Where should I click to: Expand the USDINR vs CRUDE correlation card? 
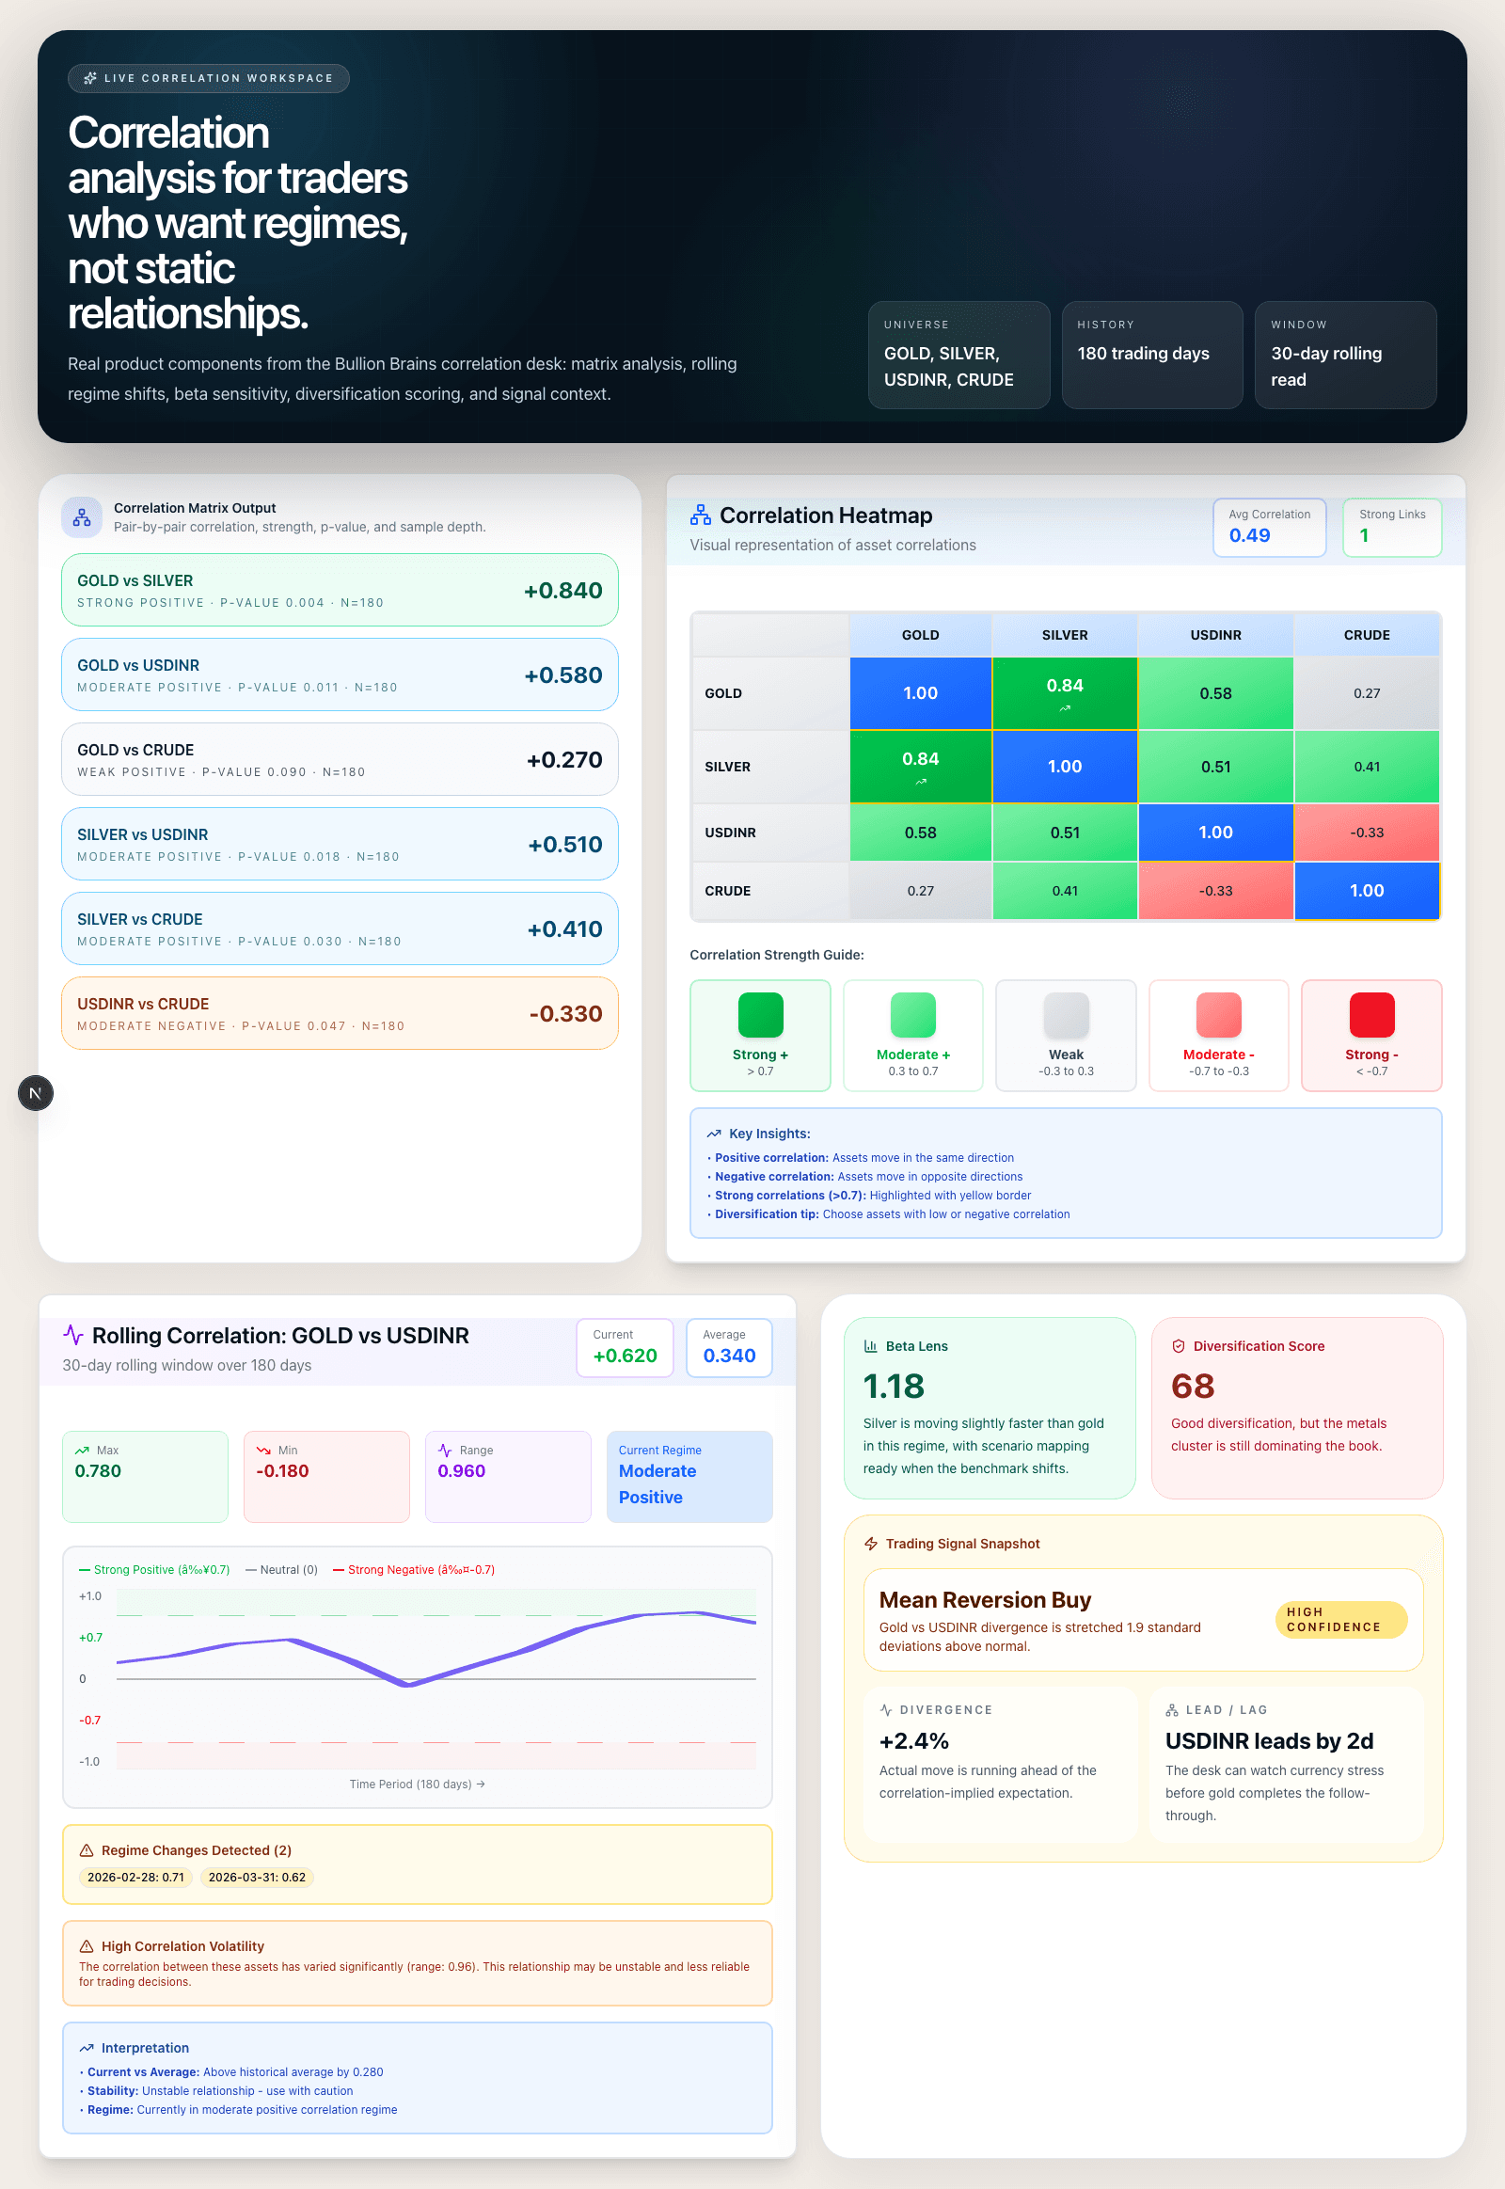[x=340, y=1013]
